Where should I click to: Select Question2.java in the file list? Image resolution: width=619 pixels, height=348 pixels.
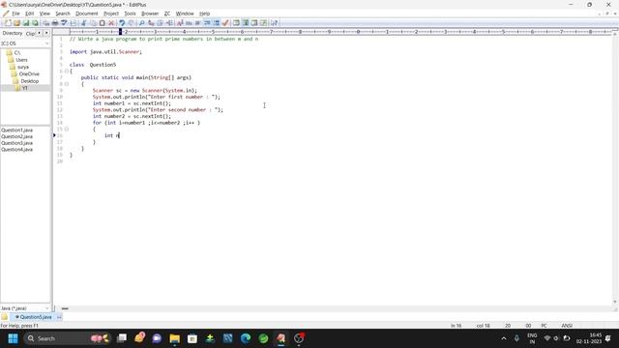tap(16, 136)
